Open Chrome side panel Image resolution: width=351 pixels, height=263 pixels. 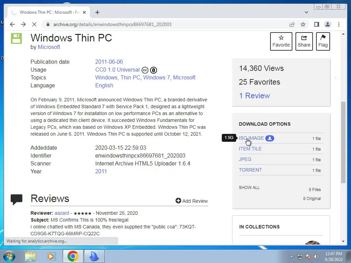(316, 24)
